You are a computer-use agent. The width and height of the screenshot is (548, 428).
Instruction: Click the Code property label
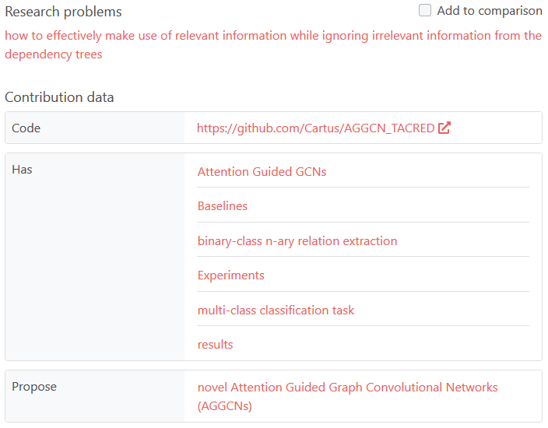click(x=26, y=128)
